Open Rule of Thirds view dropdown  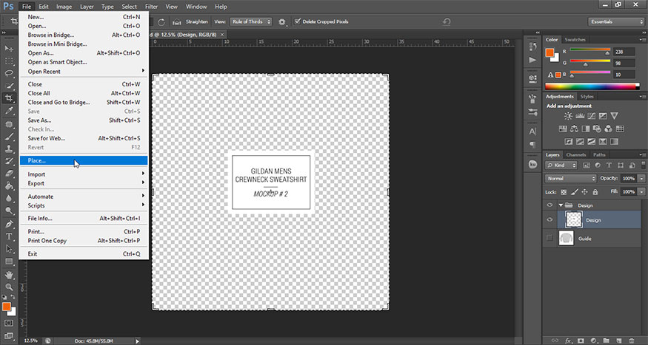coord(251,21)
